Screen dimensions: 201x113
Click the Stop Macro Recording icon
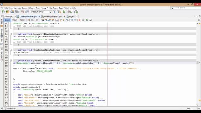(x=83, y=20)
